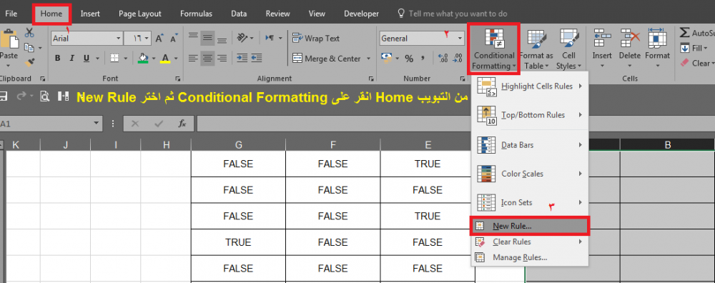Open the Fill Color bucket swatch
This screenshot has height=283, width=715.
[x=143, y=59]
